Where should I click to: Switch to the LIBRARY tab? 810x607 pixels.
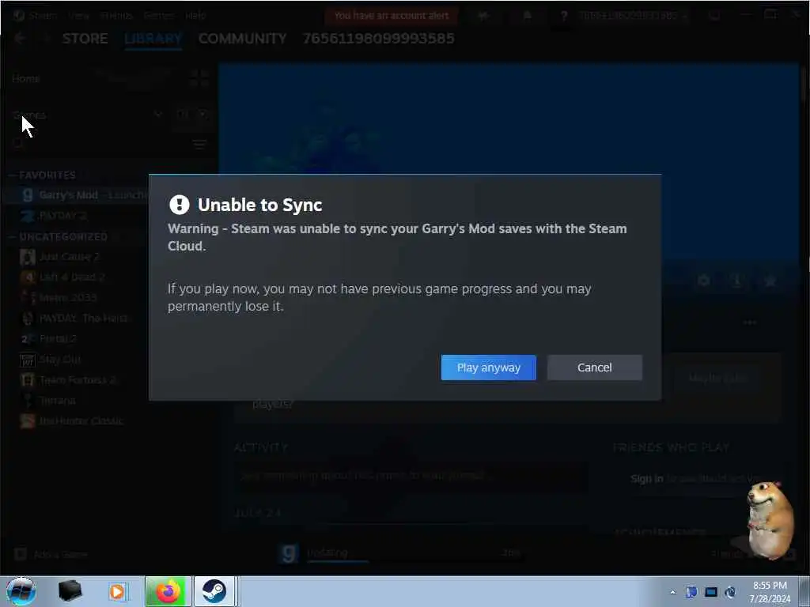pyautogui.click(x=153, y=39)
